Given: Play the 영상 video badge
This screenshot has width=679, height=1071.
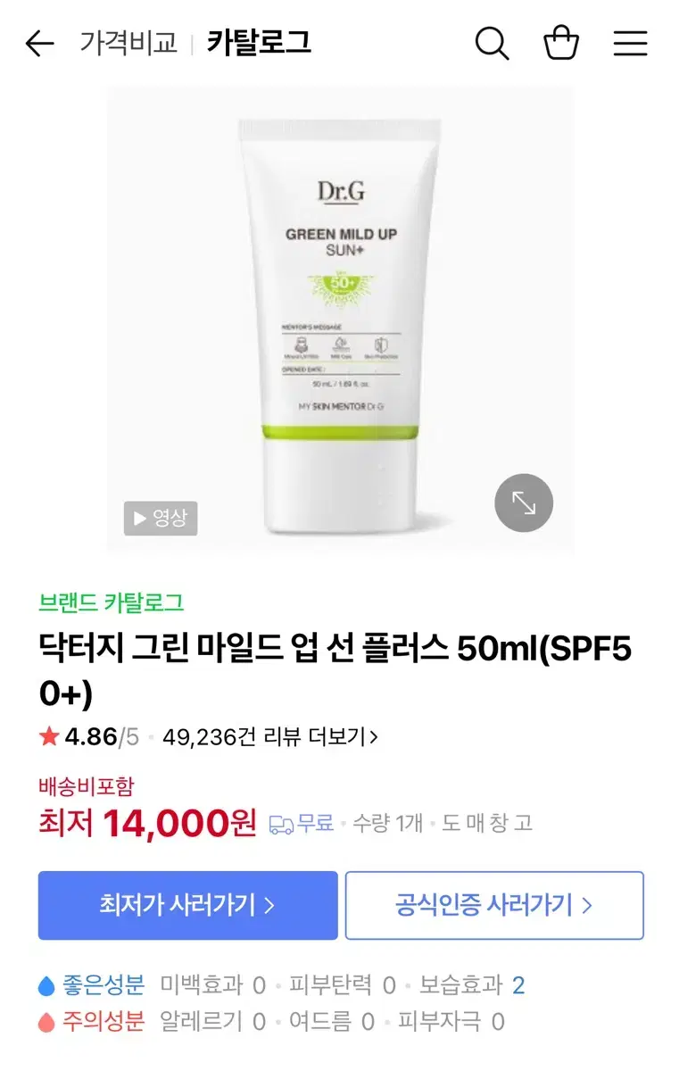Looking at the screenshot, I should [161, 518].
